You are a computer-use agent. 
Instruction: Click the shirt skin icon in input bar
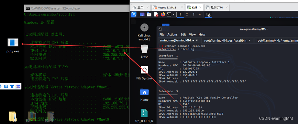tap(12, 86)
